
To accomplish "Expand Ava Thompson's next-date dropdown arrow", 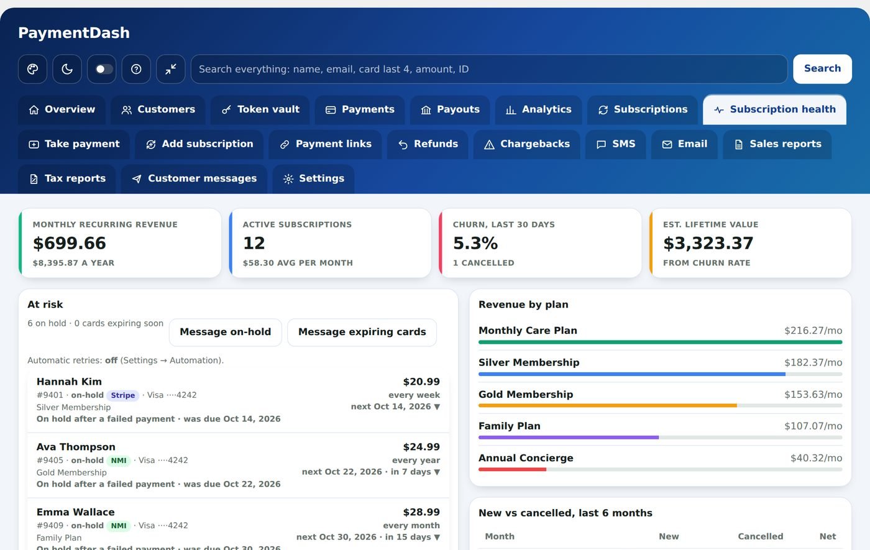I will [437, 472].
